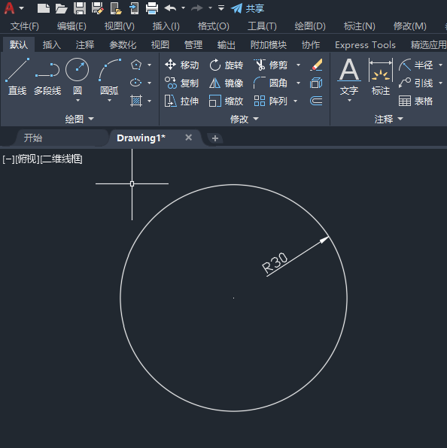Click the Hatch pattern icon
This screenshot has width=447, height=448.
click(x=136, y=101)
